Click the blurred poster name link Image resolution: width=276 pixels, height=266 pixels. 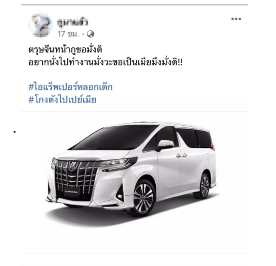point(72,23)
